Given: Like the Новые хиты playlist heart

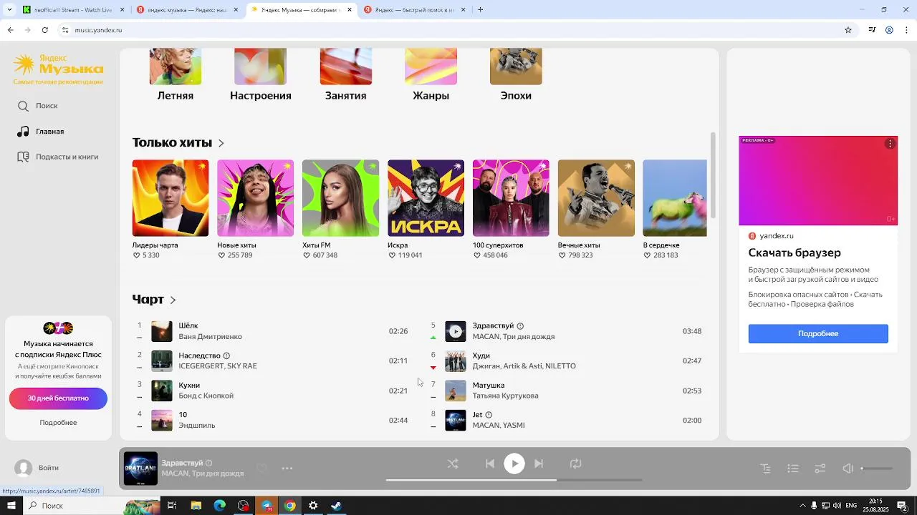Looking at the screenshot, I should (x=221, y=255).
